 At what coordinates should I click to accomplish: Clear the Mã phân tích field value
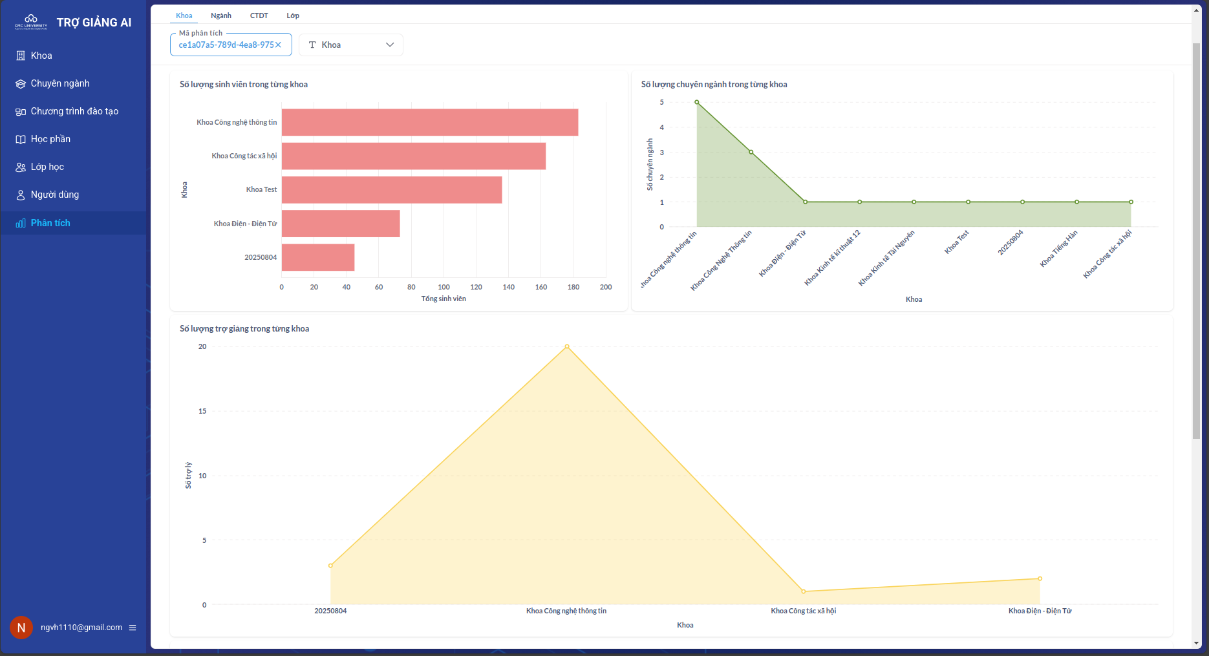pyautogui.click(x=279, y=45)
